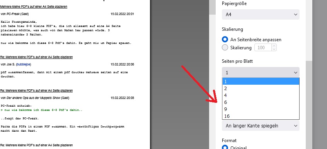Collapse the Seiten pro Blatt dropdown
Viewport: 327px width, 149px height.
[261, 72]
